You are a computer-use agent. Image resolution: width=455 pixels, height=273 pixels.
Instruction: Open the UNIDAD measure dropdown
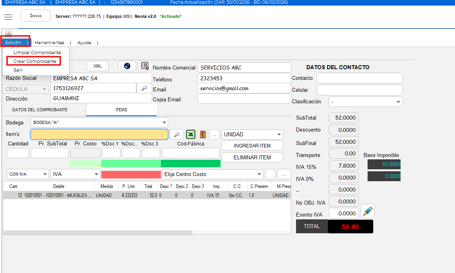point(279,134)
